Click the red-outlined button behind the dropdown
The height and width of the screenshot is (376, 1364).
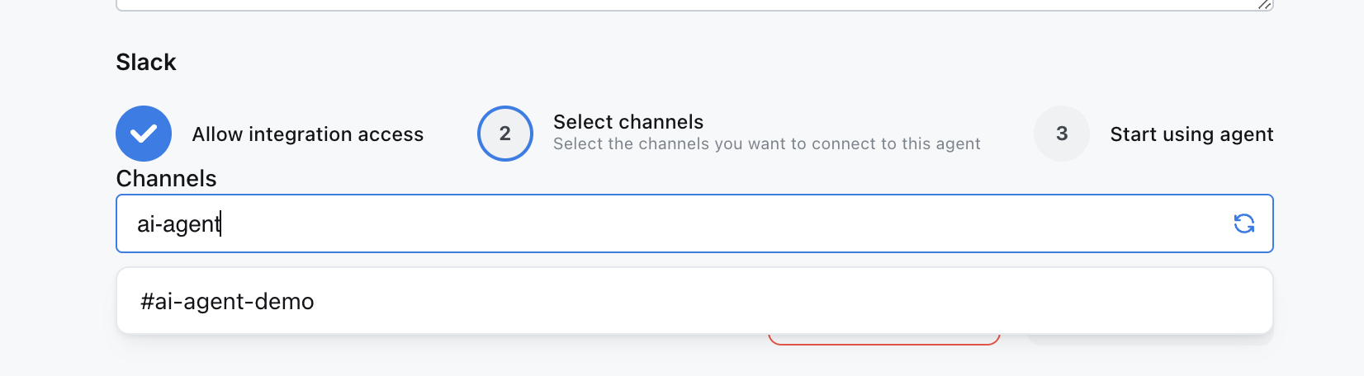point(884,339)
